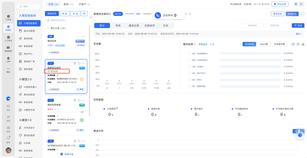Image resolution: width=307 pixels, height=158 pixels.
Task: Check the C级（无意向）checkbox
Action: [x=189, y=67]
